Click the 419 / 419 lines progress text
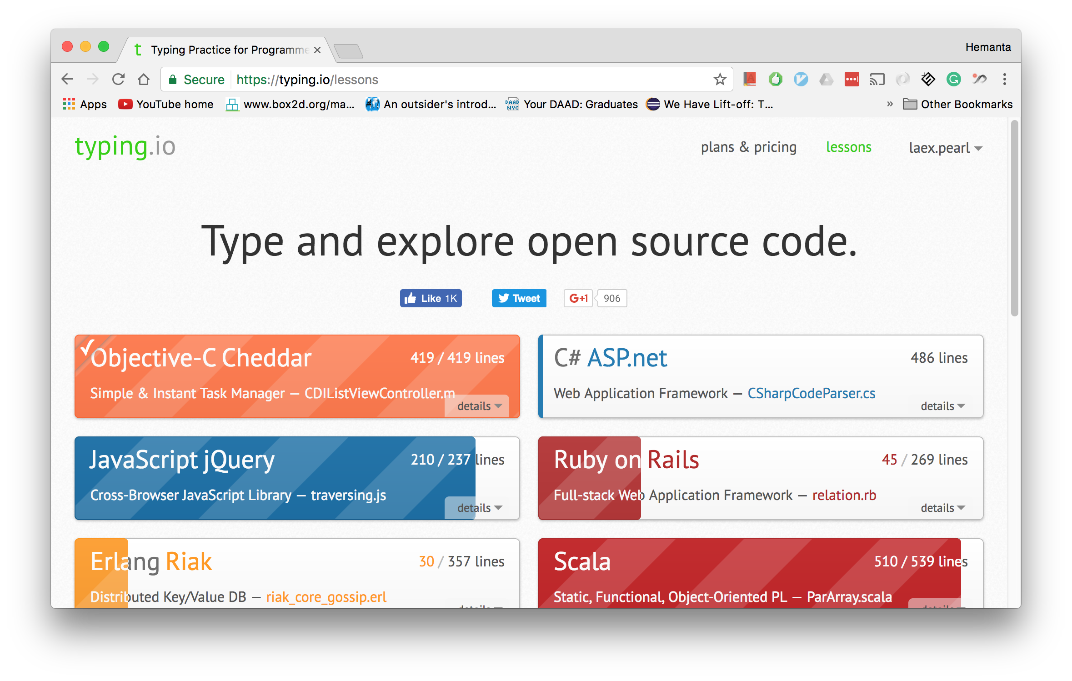 pyautogui.click(x=457, y=358)
